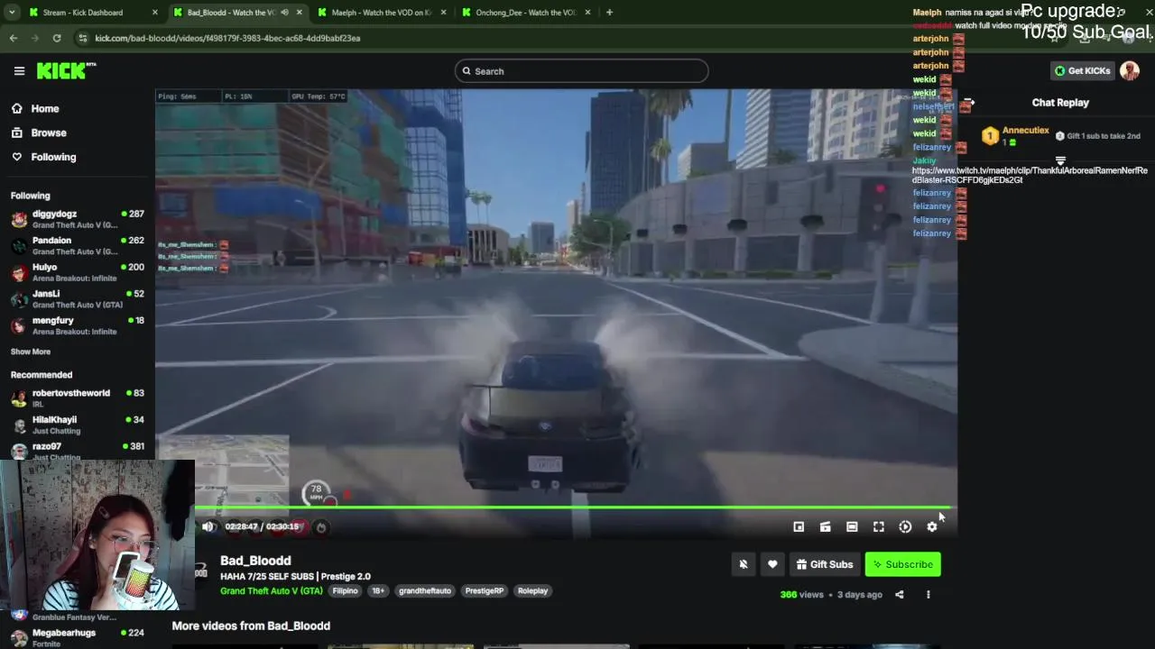Click the grandtheftauto tag
Viewport: 1155px width, 649px height.
point(425,590)
